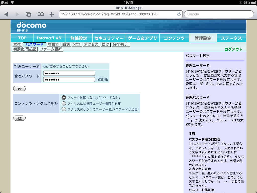Select アクセスには管理ユーザー権限が必要 radio option
This screenshot has height=193, width=257.
coord(64,103)
